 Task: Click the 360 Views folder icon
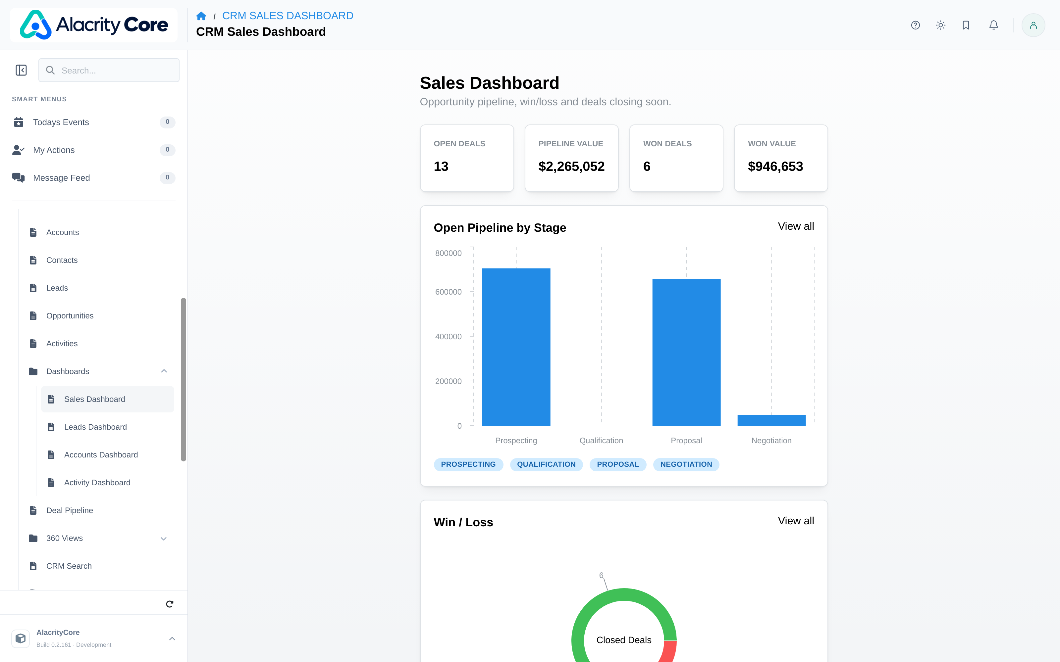[33, 538]
